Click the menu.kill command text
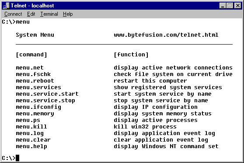244x163 pixels. pyautogui.click(x=31, y=127)
